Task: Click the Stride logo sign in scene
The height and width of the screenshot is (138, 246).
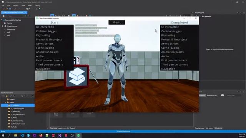Action: [77, 77]
